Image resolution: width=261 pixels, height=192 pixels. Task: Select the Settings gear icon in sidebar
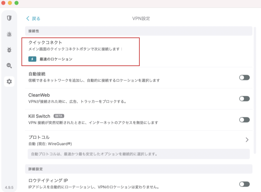9,81
